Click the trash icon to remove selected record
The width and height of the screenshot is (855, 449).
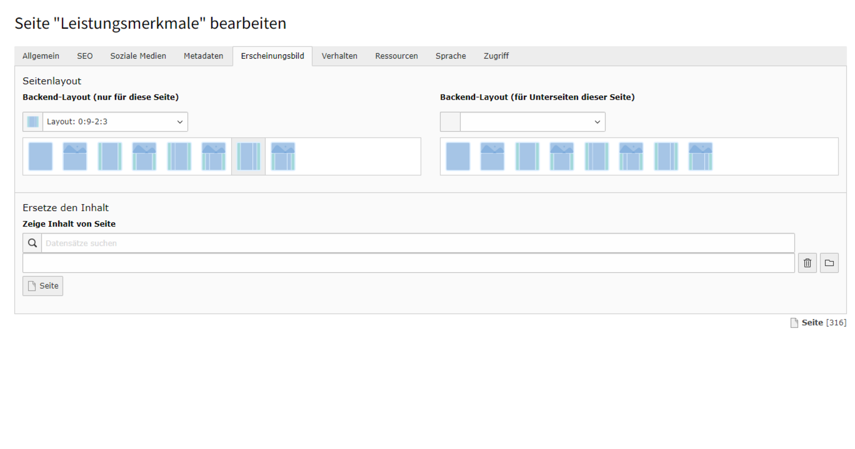(807, 263)
